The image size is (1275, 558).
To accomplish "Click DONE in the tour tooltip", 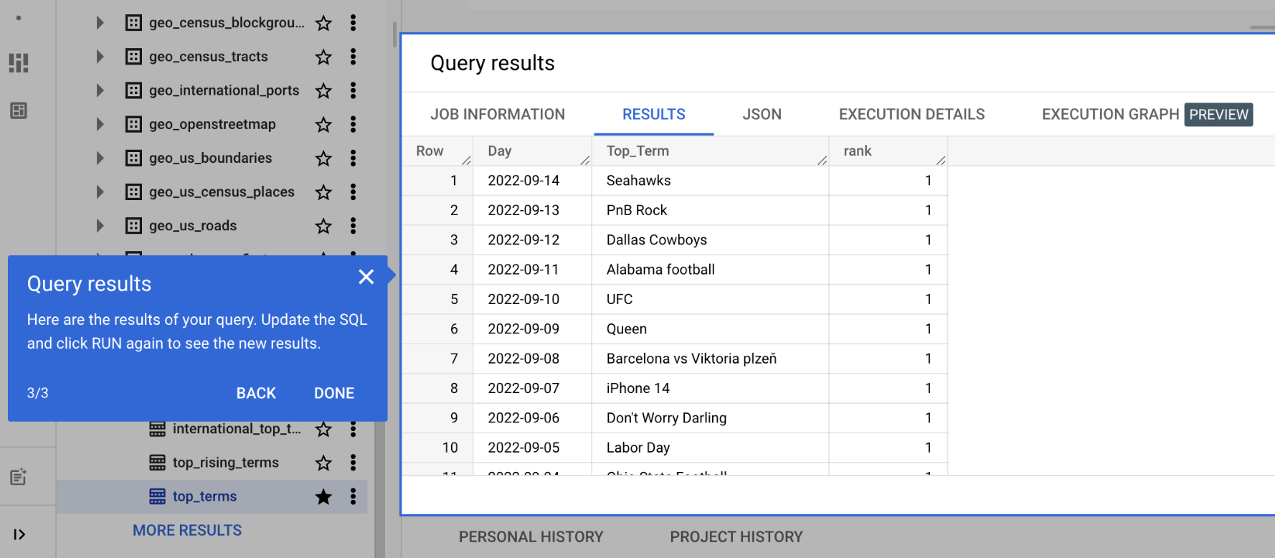I will [334, 393].
